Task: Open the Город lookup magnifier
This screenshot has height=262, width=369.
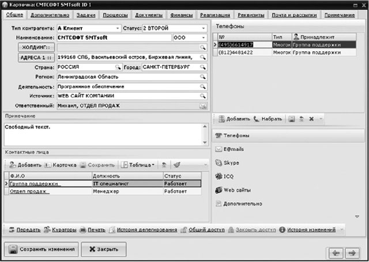Action: [202, 67]
